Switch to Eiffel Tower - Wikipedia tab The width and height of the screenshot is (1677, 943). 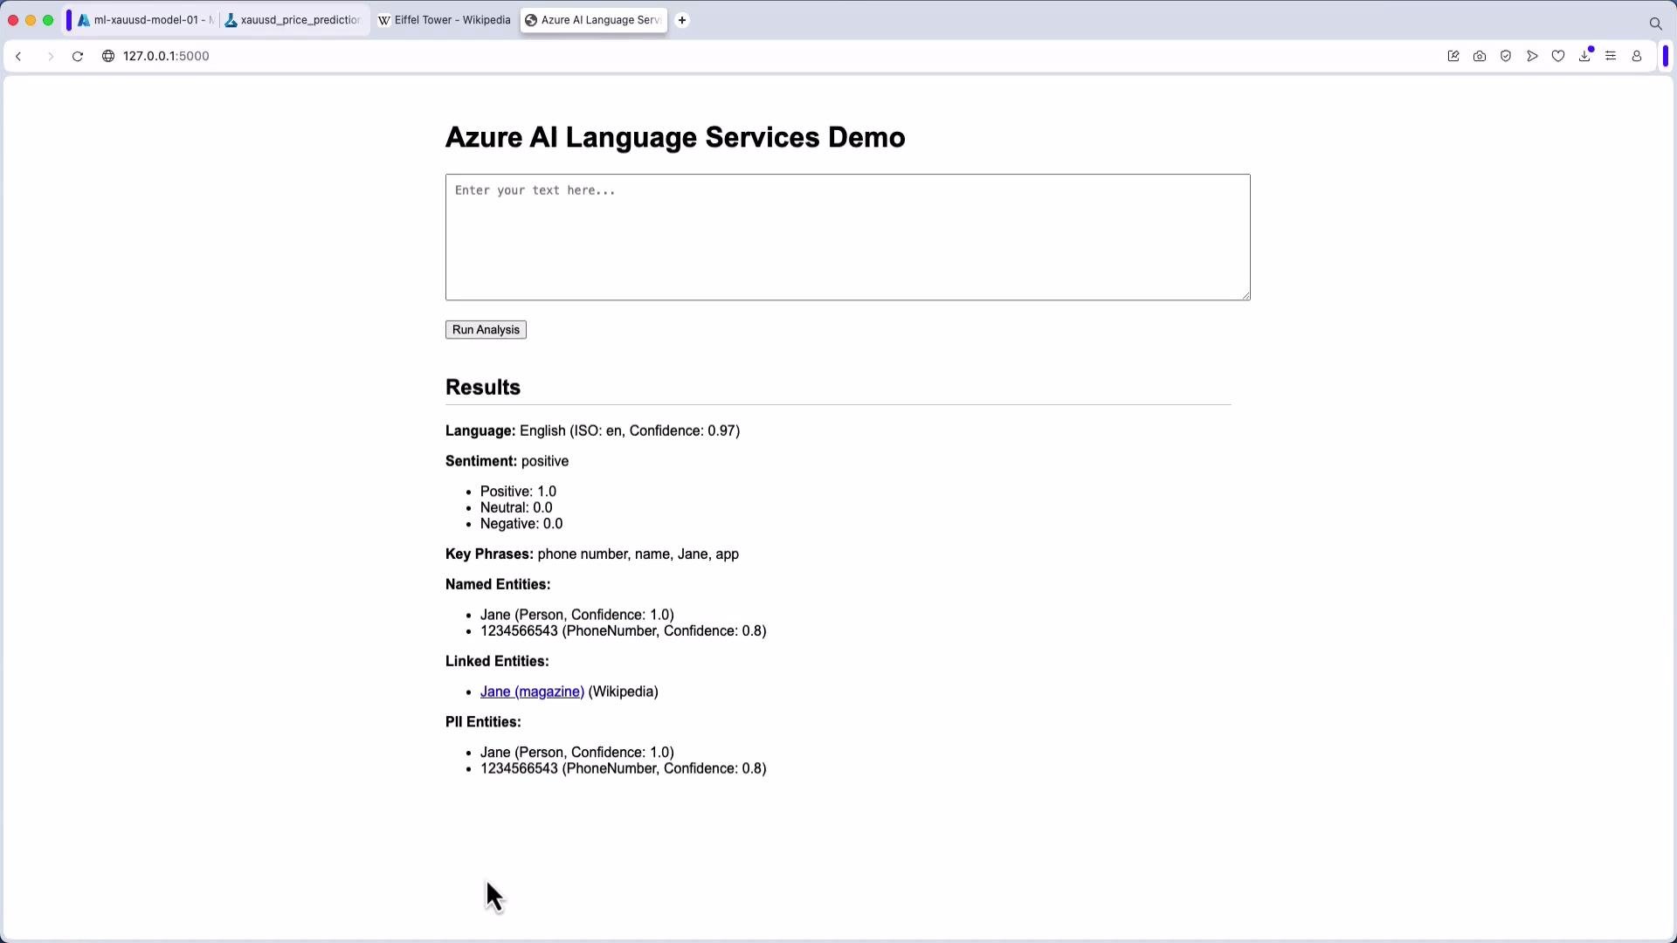445,20
